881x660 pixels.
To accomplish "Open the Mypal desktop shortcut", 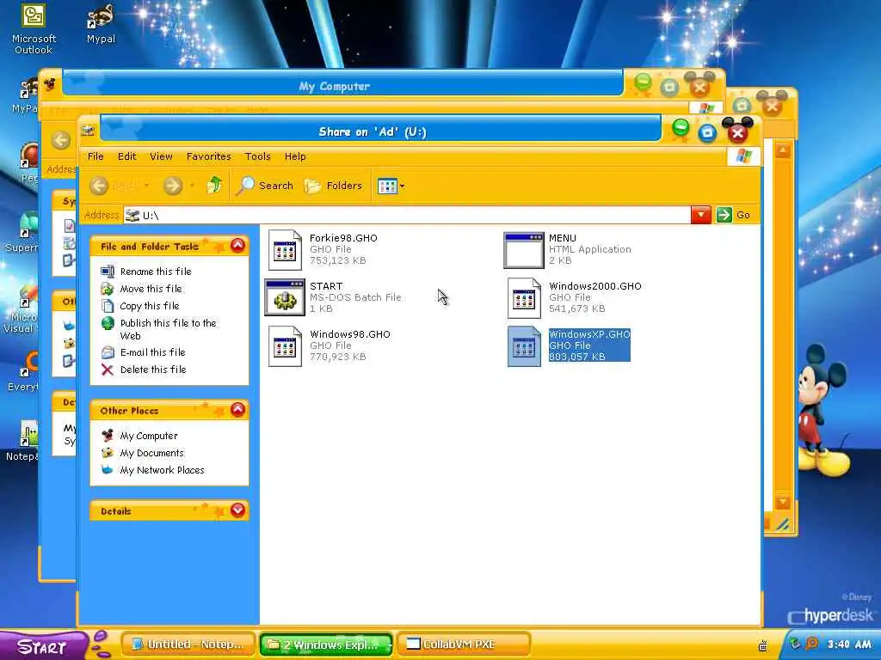I will tap(101, 25).
